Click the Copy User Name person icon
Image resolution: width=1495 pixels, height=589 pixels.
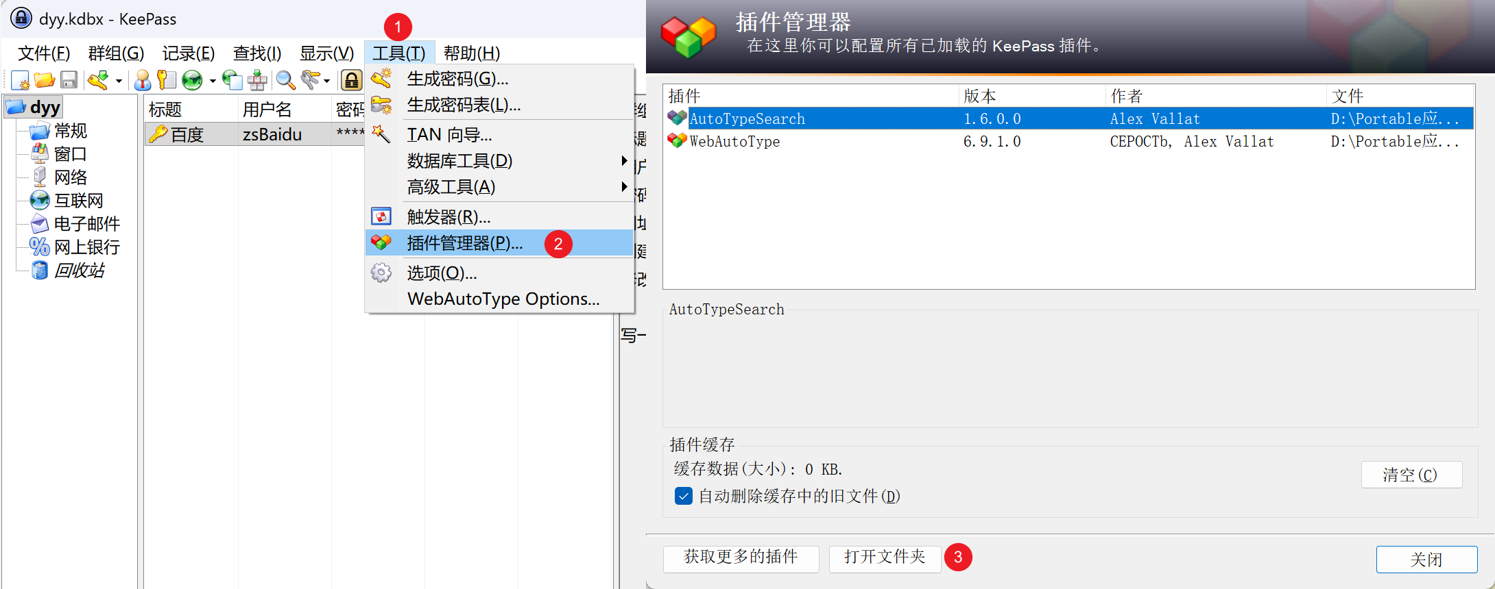pos(143,80)
